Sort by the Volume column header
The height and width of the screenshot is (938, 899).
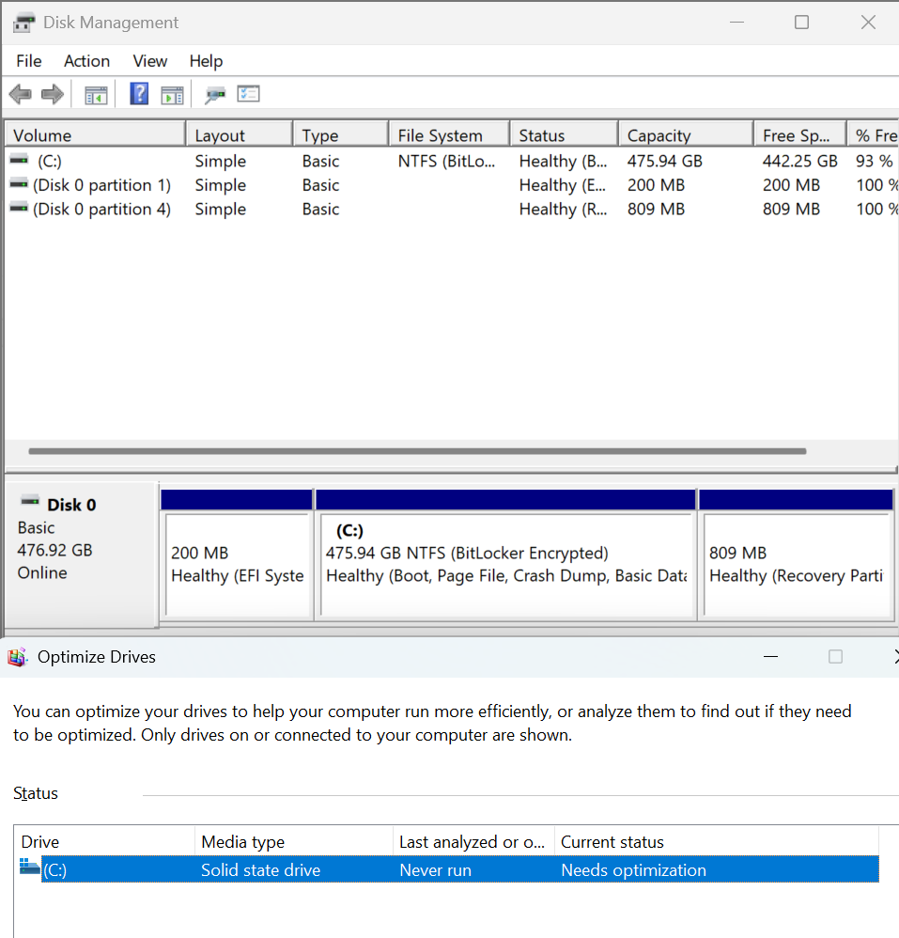click(95, 135)
